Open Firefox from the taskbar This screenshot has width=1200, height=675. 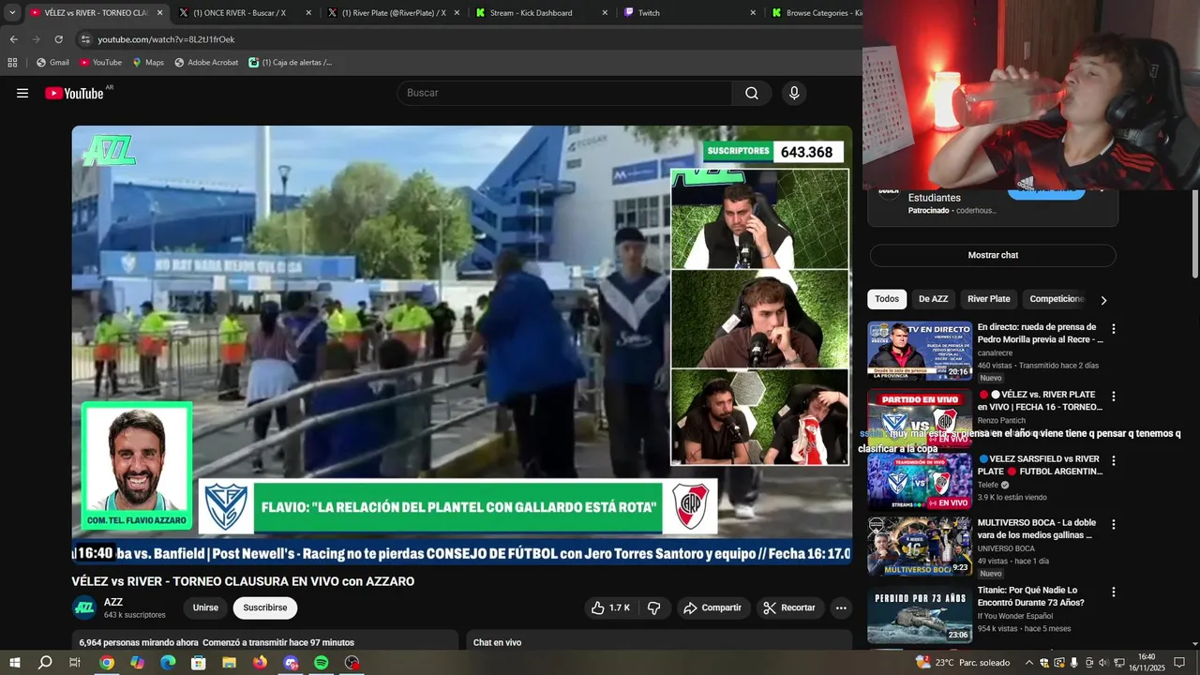pyautogui.click(x=260, y=663)
